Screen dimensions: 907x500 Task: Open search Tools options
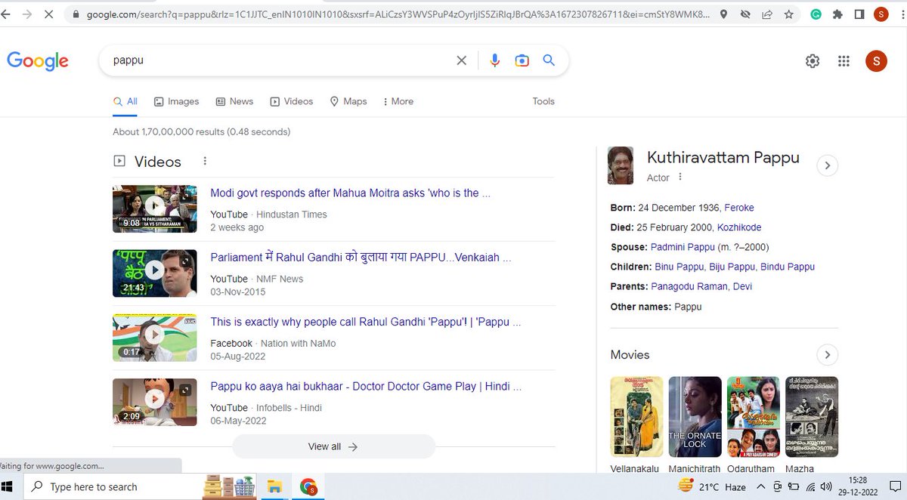point(543,101)
